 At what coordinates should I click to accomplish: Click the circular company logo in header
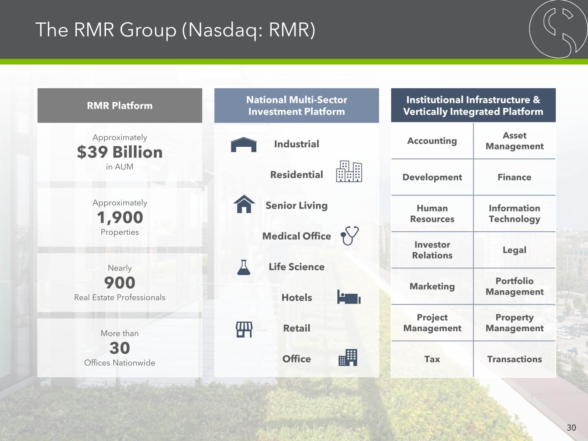558,29
